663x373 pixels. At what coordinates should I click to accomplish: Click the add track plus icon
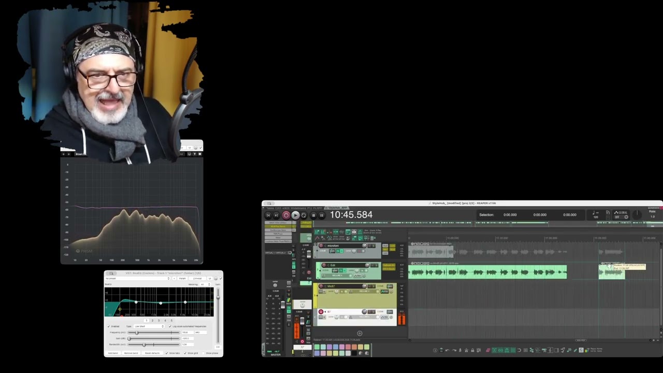pyautogui.click(x=359, y=334)
